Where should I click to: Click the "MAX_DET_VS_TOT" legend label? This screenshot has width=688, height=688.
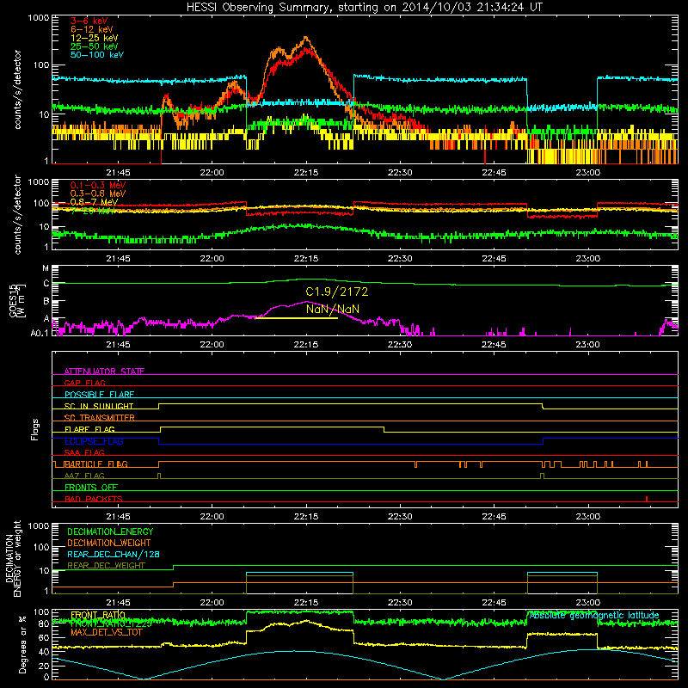107,632
